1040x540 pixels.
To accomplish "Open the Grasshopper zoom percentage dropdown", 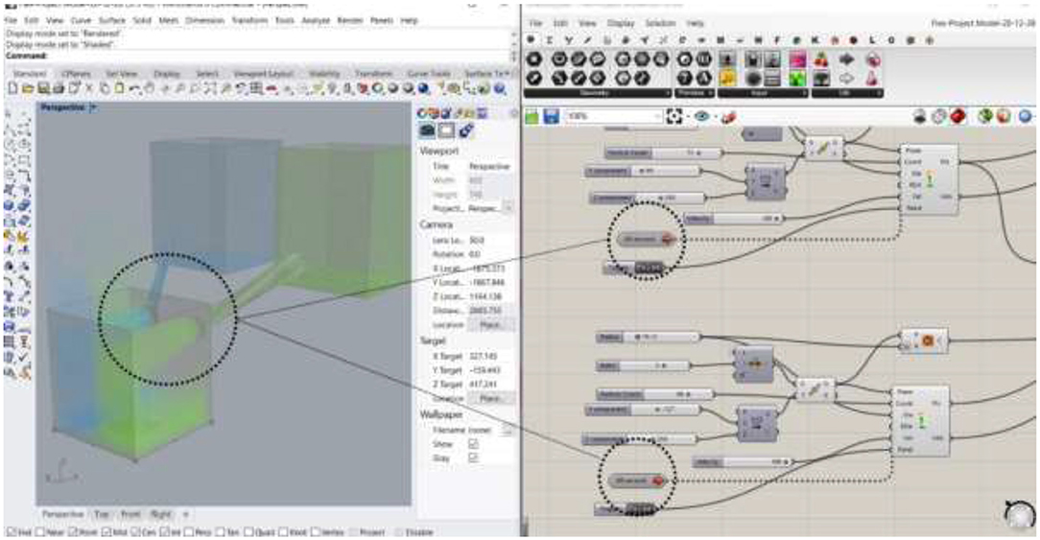I will pyautogui.click(x=658, y=117).
